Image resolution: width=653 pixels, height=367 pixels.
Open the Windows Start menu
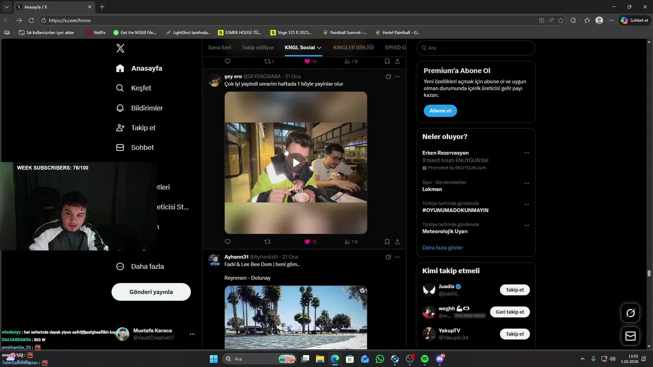[214, 359]
